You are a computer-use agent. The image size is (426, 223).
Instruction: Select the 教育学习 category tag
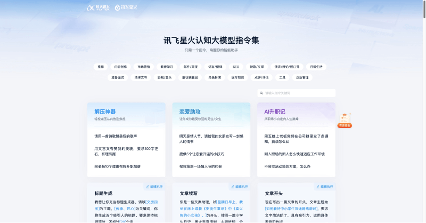[x=167, y=67]
